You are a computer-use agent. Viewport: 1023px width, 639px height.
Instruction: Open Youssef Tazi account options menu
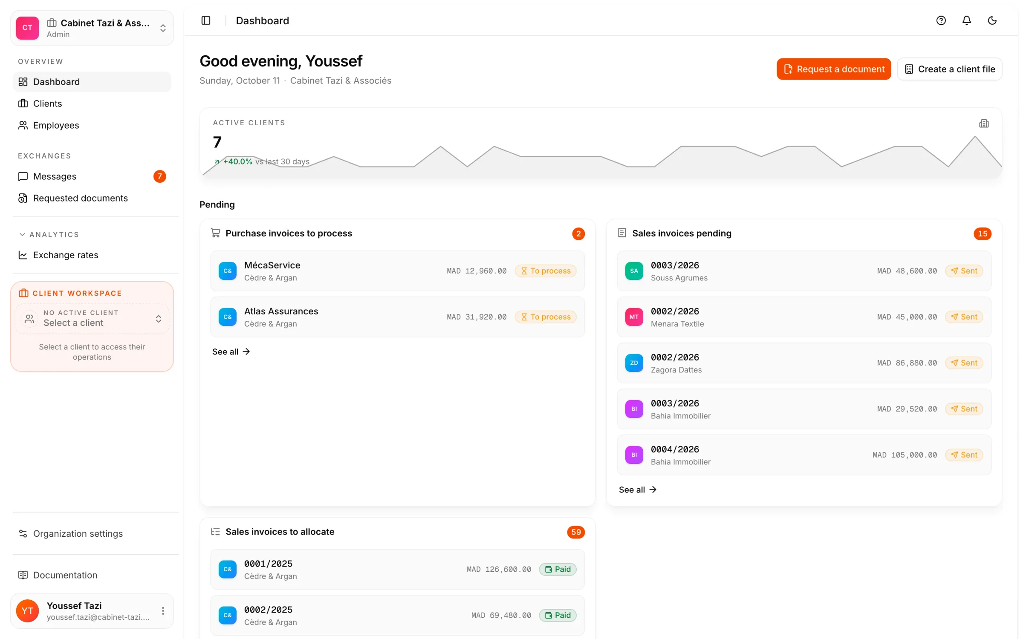click(163, 611)
